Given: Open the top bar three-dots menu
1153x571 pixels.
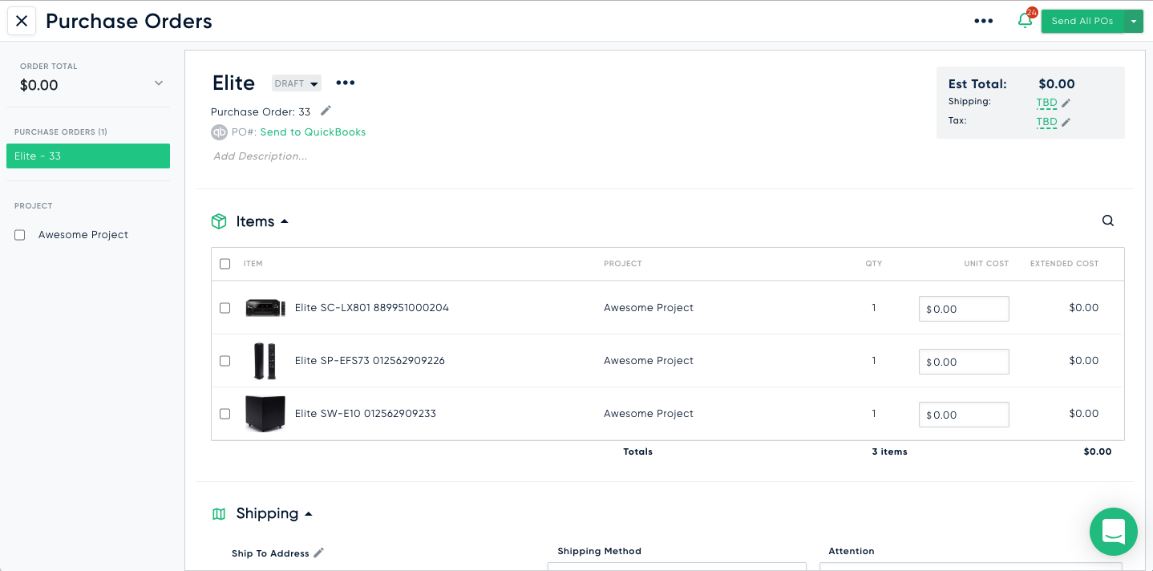Looking at the screenshot, I should (x=984, y=21).
